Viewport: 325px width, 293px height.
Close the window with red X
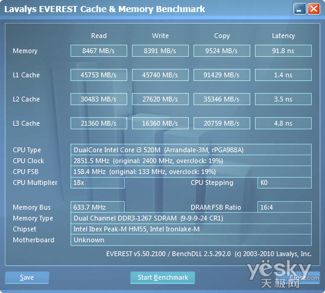314,9
